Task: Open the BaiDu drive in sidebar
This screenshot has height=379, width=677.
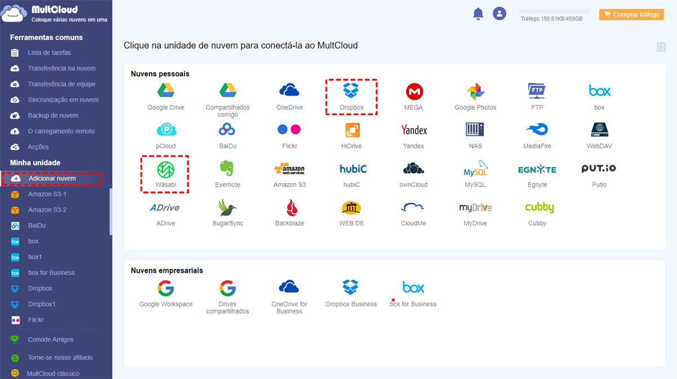Action: pos(37,226)
